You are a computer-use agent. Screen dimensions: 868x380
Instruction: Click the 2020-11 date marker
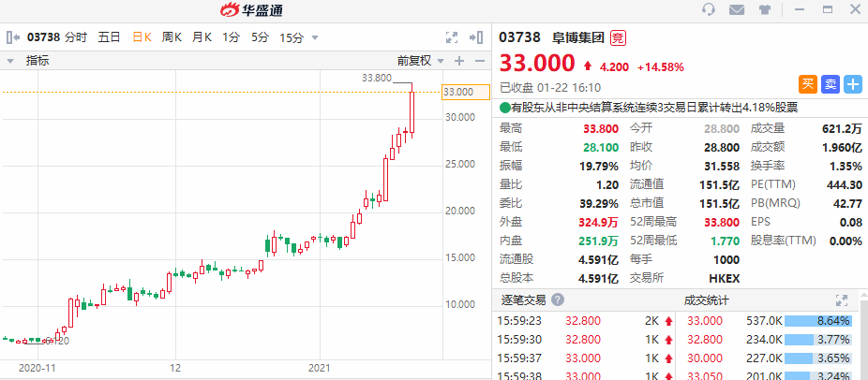pos(37,368)
